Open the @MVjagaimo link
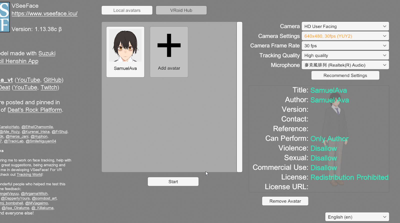 pos(36,203)
